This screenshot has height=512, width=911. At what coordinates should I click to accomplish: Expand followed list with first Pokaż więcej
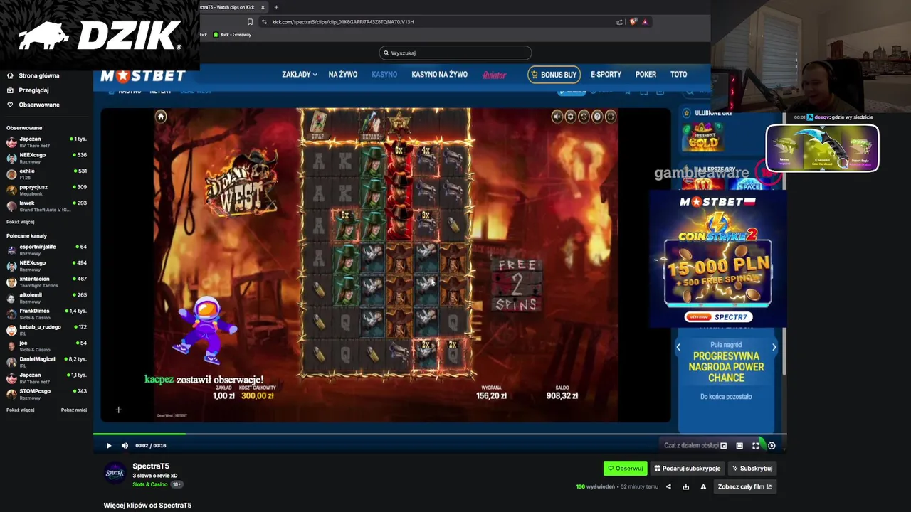[20, 222]
